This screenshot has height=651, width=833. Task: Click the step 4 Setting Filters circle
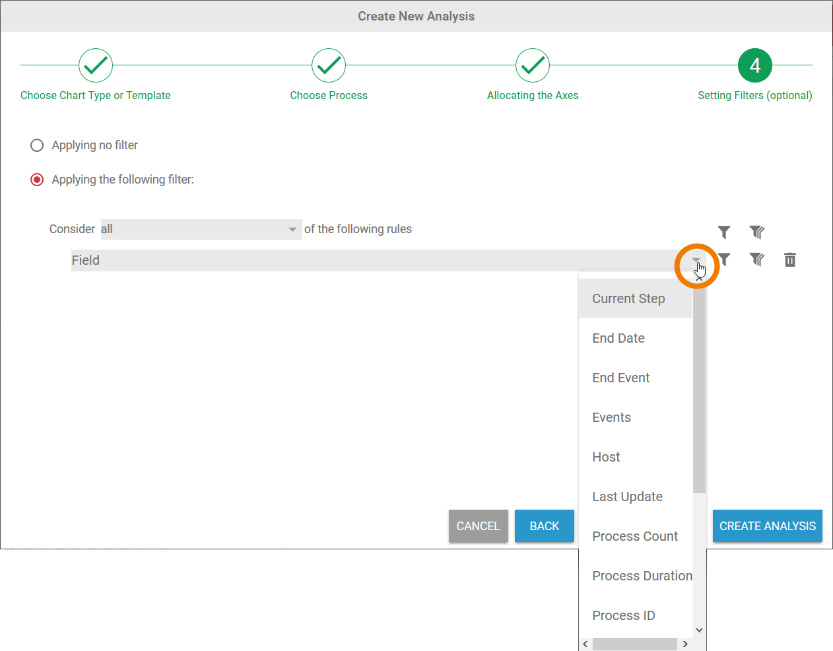pyautogui.click(x=754, y=65)
